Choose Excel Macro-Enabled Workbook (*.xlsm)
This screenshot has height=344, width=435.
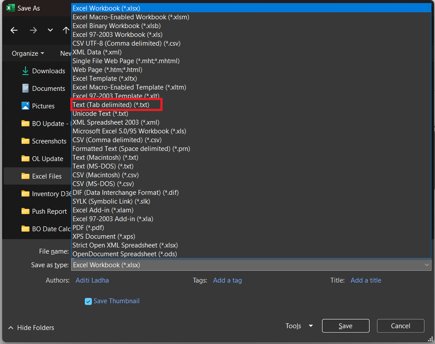coord(251,17)
